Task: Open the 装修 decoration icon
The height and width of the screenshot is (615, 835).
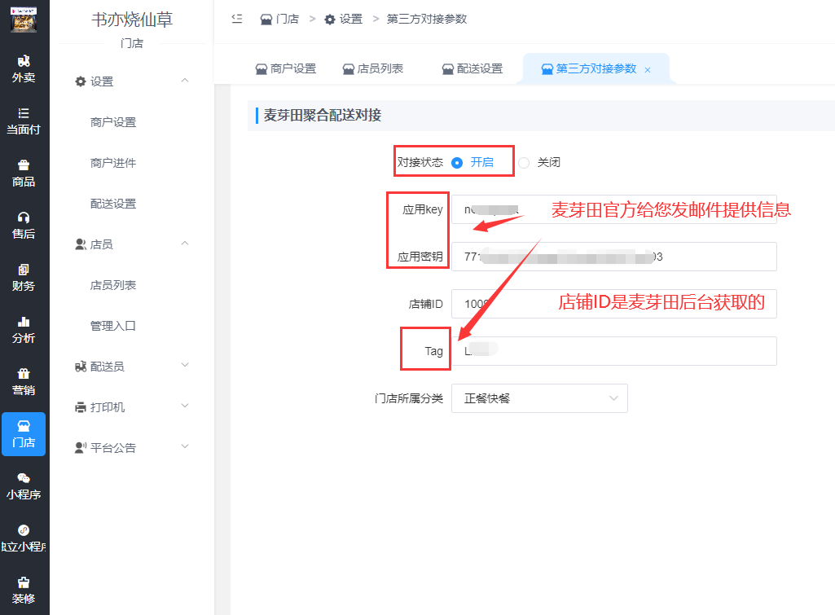Action: [24, 591]
